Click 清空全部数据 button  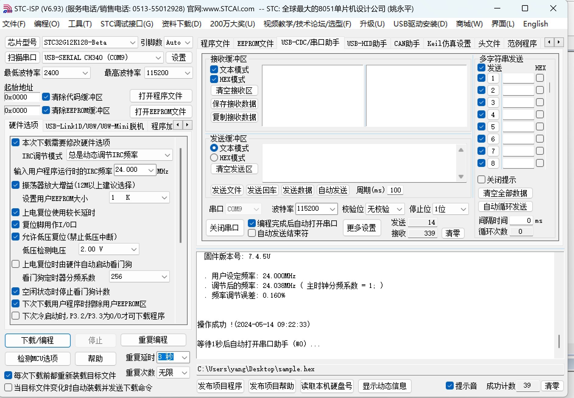505,193
